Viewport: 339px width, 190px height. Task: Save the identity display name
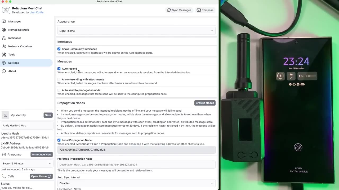48,115
